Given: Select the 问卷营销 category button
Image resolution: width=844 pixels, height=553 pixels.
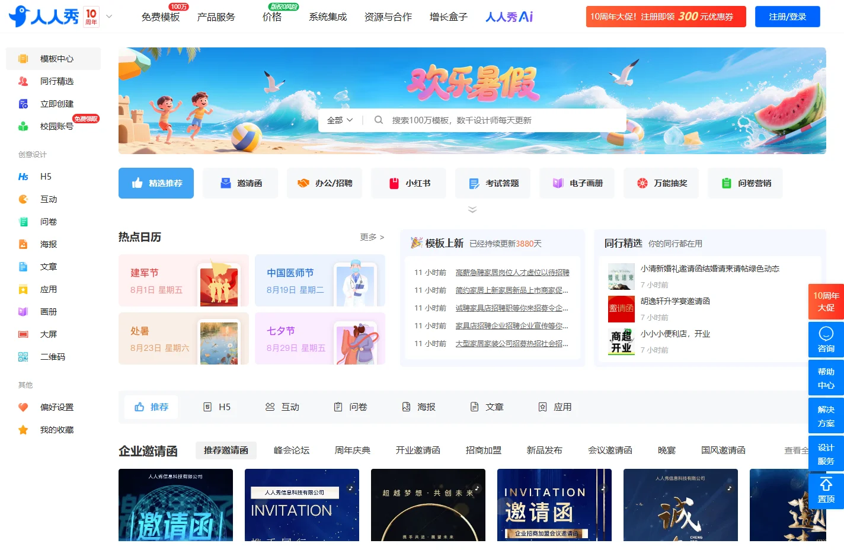Looking at the screenshot, I should pos(745,183).
